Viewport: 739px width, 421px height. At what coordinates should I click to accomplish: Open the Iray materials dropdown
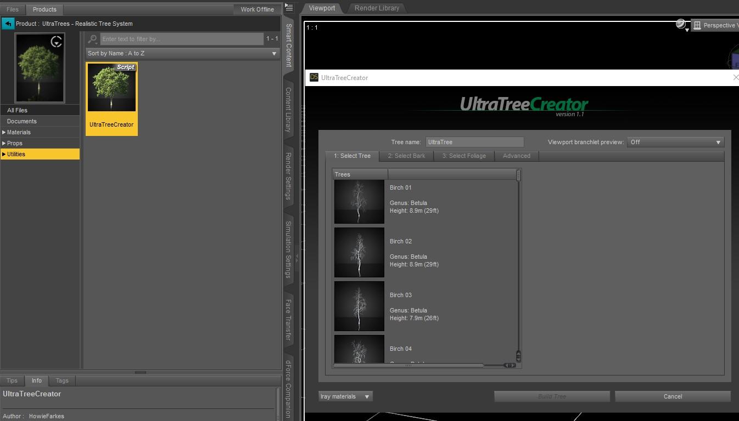point(346,396)
